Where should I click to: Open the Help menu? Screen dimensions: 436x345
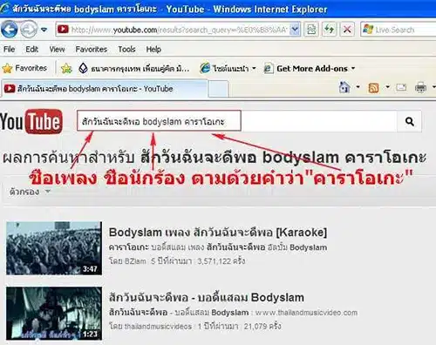(x=153, y=50)
